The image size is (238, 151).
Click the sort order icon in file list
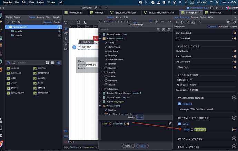click(x=14, y=63)
